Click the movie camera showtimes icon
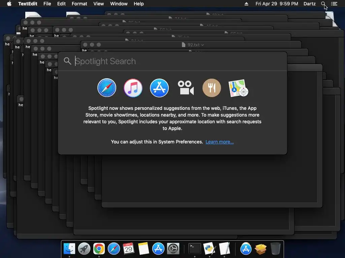 (186, 88)
